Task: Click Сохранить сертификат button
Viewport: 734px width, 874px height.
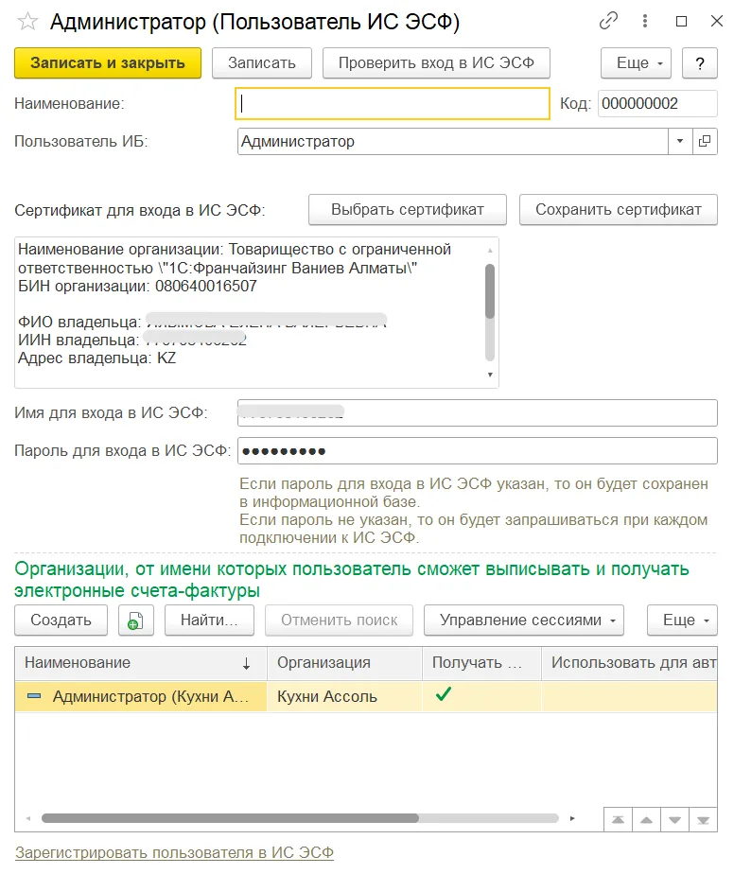Action: tap(619, 210)
